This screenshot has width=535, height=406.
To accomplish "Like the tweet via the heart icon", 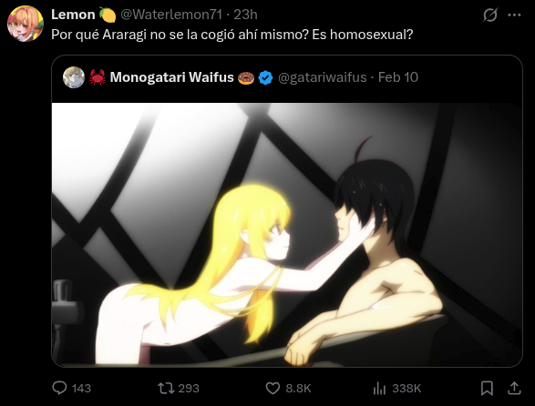I will click(x=273, y=389).
